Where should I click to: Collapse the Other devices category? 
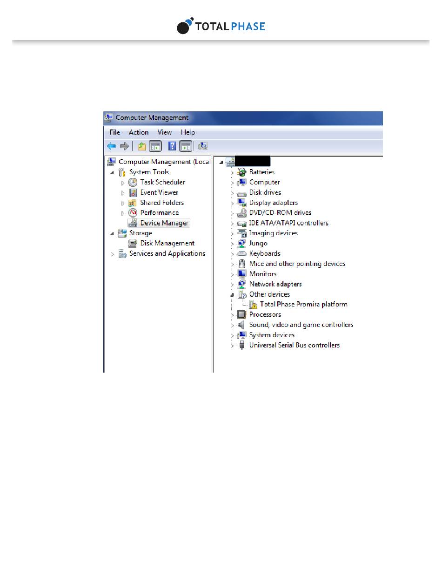click(x=232, y=295)
